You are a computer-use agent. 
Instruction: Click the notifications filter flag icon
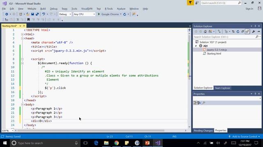(190, 3)
